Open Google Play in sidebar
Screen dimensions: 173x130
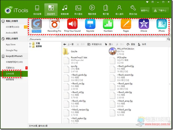[x=12, y=50]
